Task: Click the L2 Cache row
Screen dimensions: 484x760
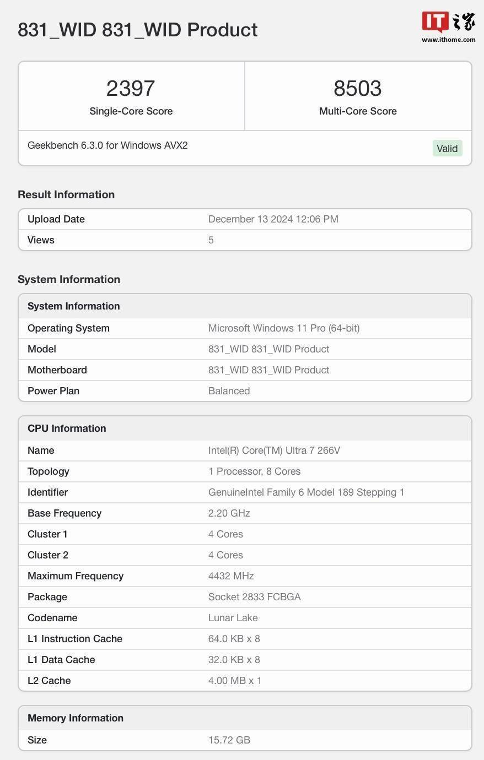Action: [x=245, y=680]
